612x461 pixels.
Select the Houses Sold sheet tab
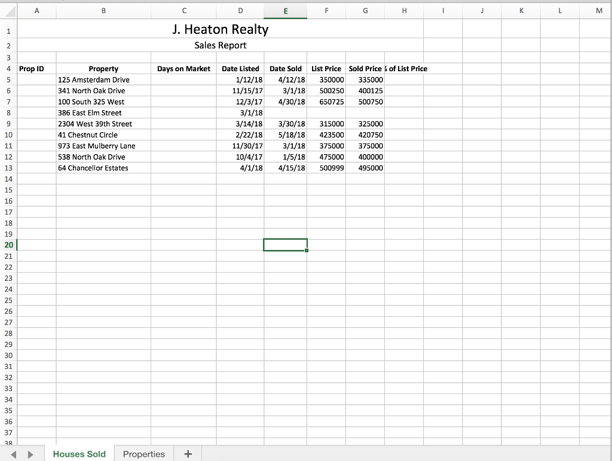79,454
